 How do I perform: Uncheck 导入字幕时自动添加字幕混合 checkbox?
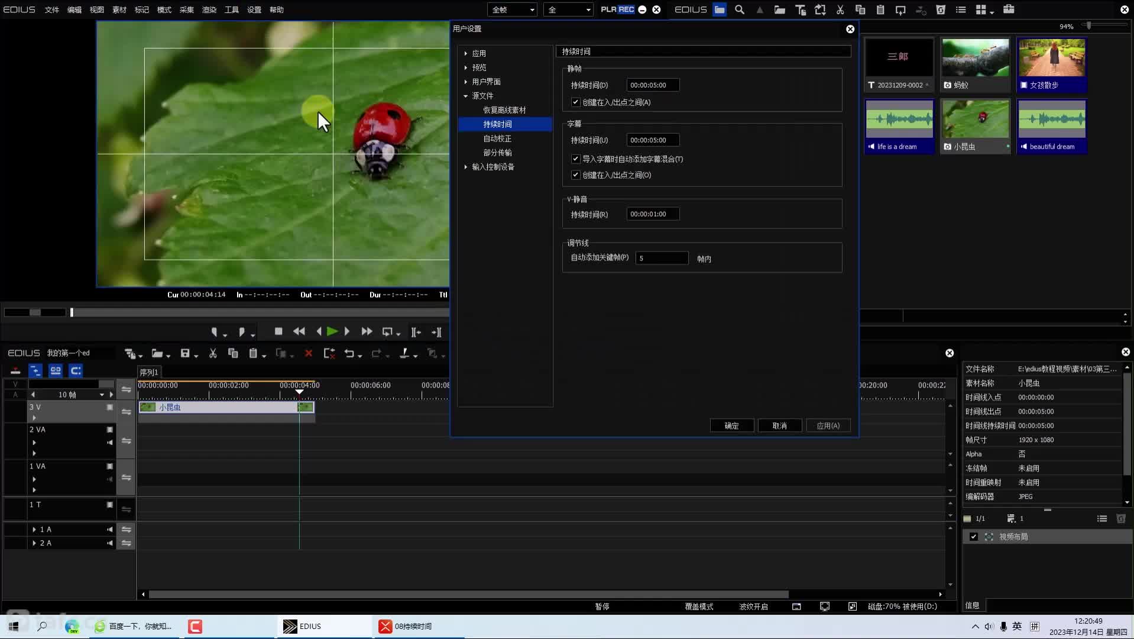(575, 159)
